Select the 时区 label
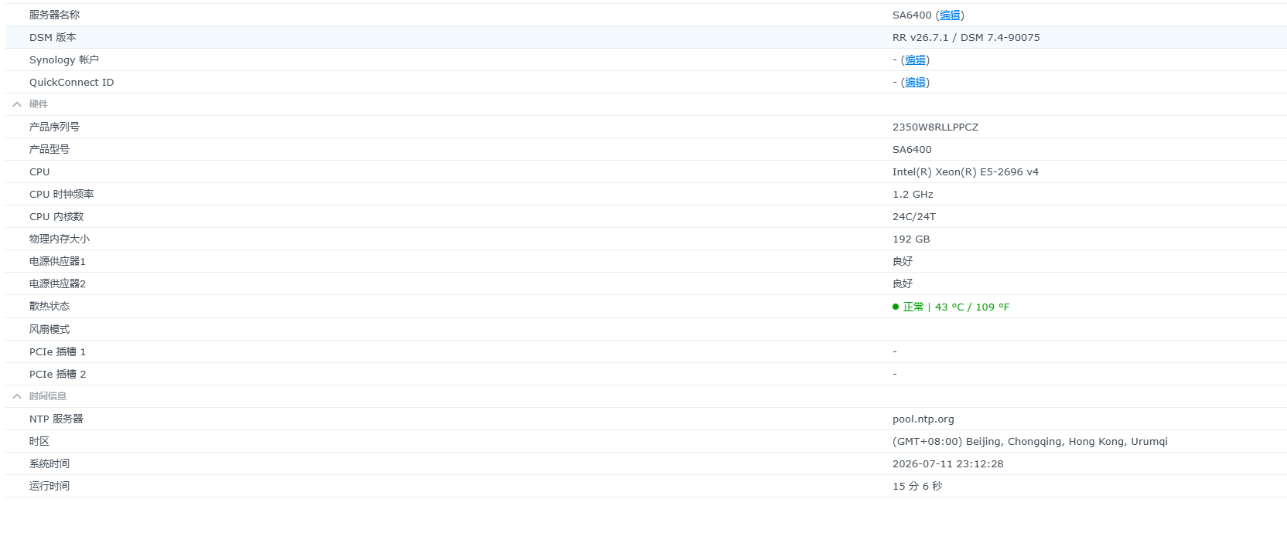This screenshot has width=1287, height=543. [39, 441]
